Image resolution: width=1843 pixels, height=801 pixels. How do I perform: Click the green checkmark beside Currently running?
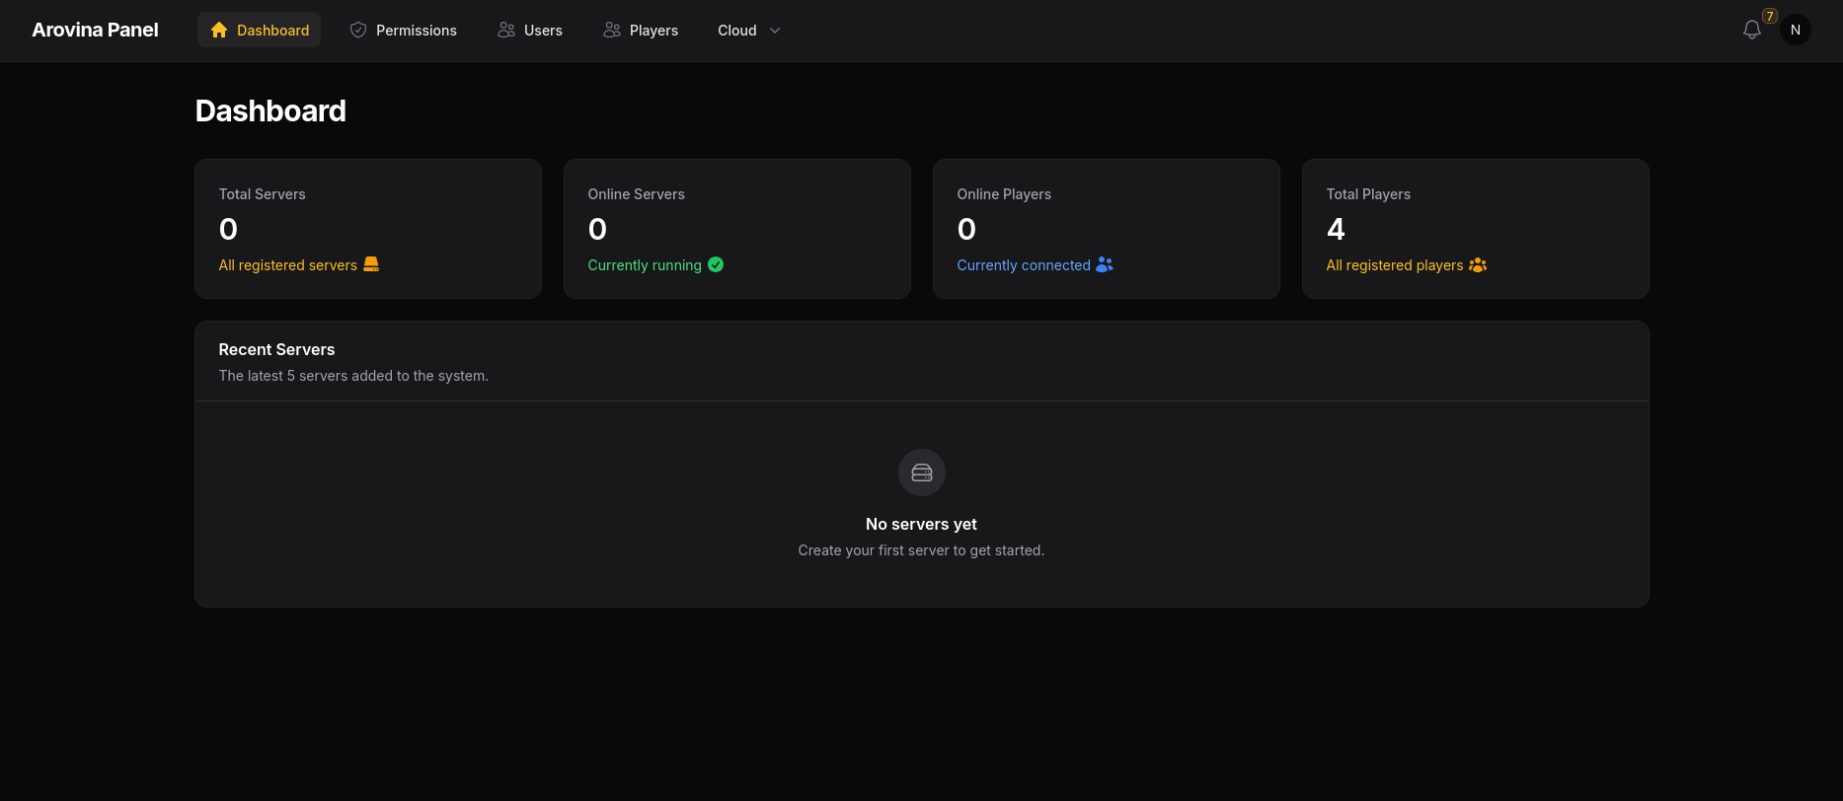[716, 264]
